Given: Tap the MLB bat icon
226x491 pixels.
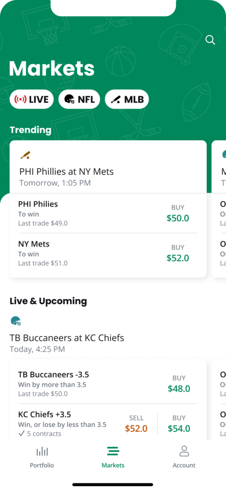Looking at the screenshot, I should point(116,100).
